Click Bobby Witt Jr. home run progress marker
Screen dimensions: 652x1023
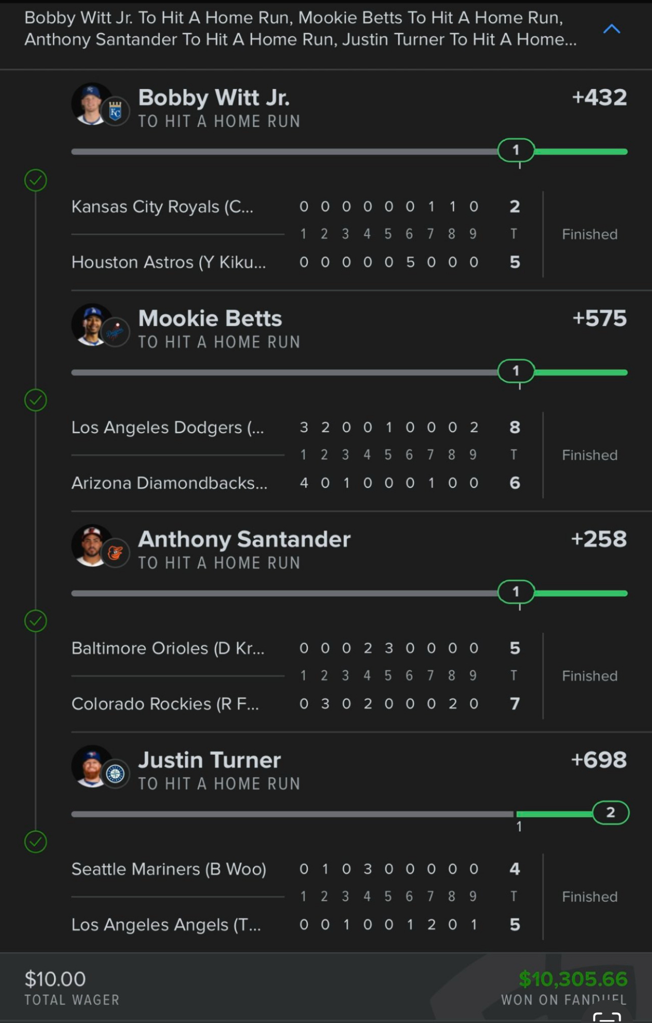pos(516,150)
